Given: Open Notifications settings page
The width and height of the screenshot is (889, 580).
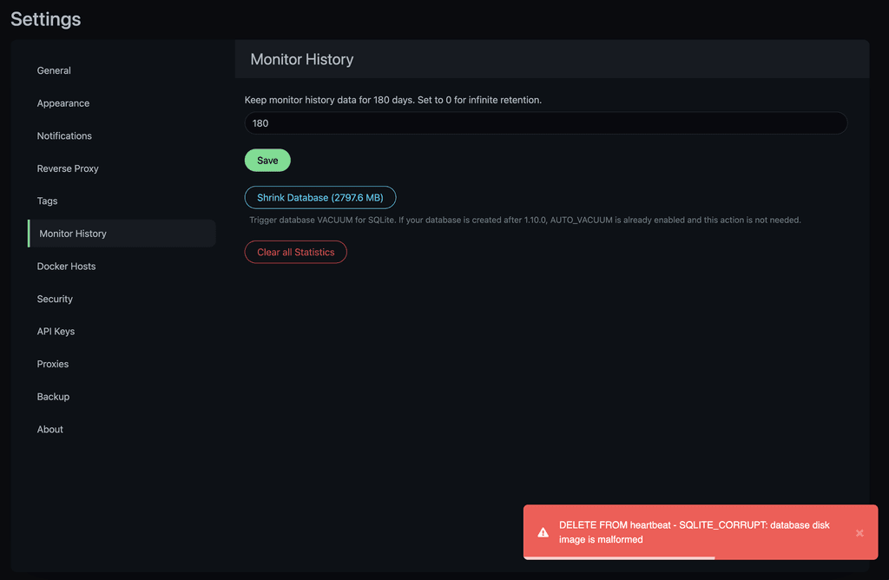Looking at the screenshot, I should [64, 135].
